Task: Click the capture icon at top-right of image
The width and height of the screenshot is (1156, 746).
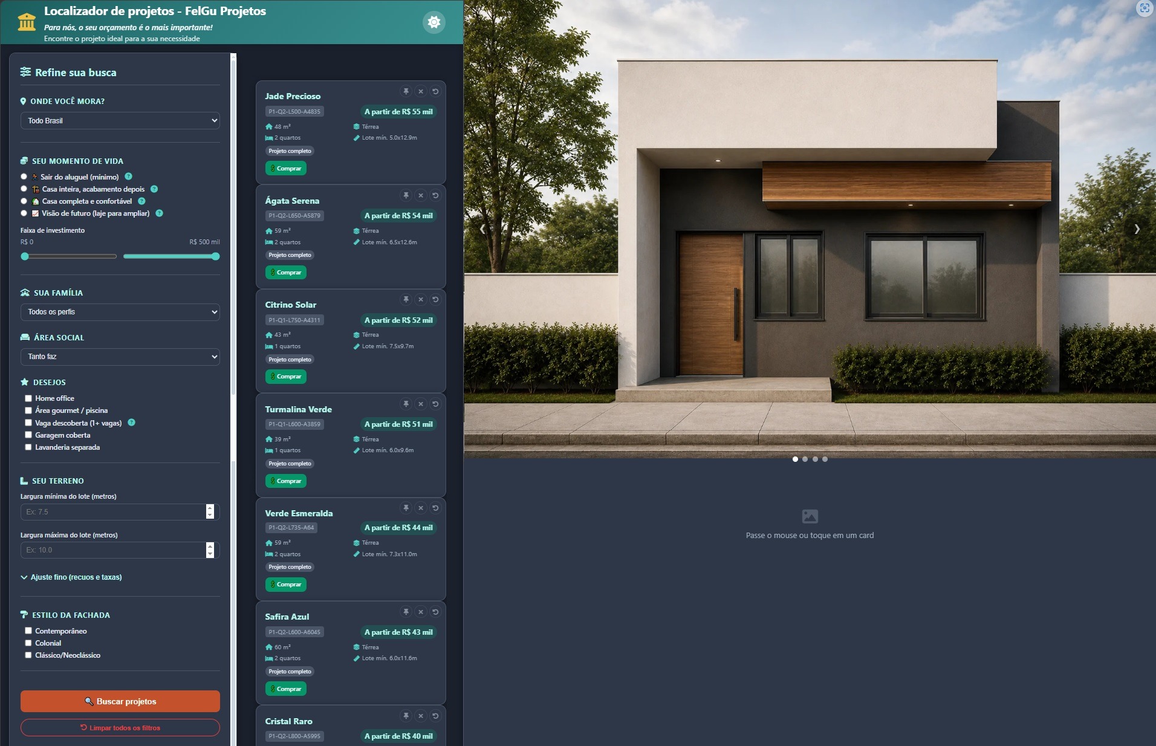Action: click(x=1144, y=8)
